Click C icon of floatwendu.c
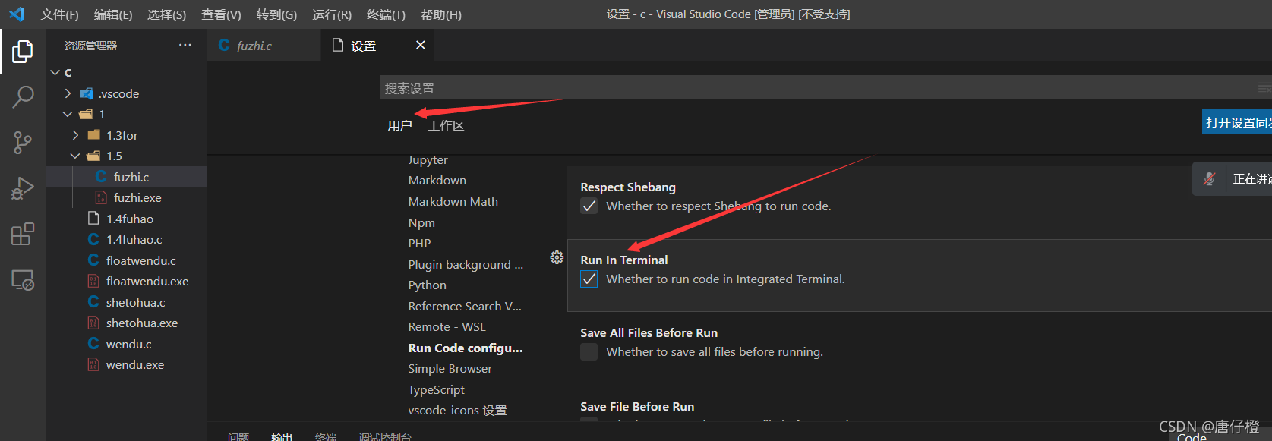1272x441 pixels. pyautogui.click(x=93, y=260)
